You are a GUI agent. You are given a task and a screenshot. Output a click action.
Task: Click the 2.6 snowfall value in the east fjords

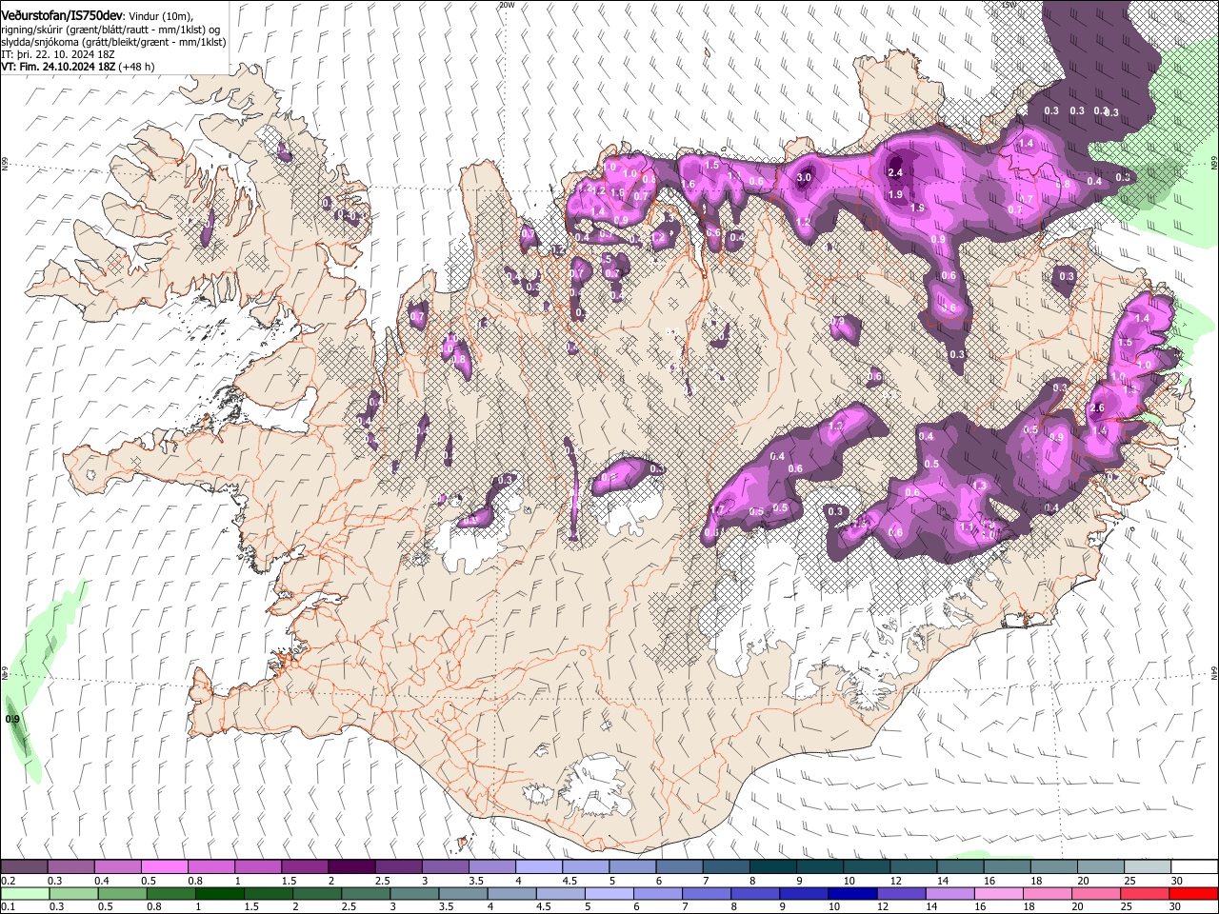pos(1096,408)
